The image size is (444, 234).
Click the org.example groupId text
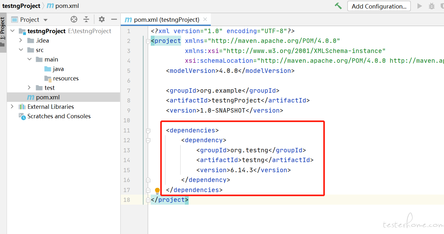221,91
